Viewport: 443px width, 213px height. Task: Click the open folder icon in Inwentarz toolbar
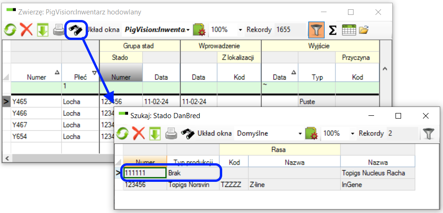click(x=364, y=30)
